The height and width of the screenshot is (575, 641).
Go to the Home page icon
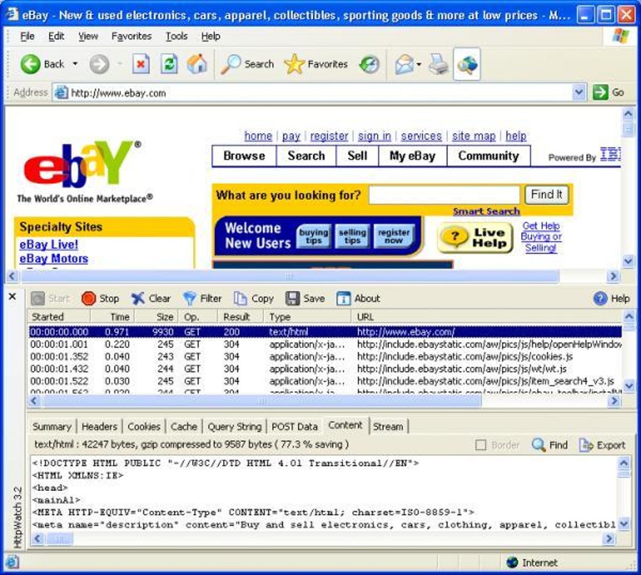coord(197,64)
